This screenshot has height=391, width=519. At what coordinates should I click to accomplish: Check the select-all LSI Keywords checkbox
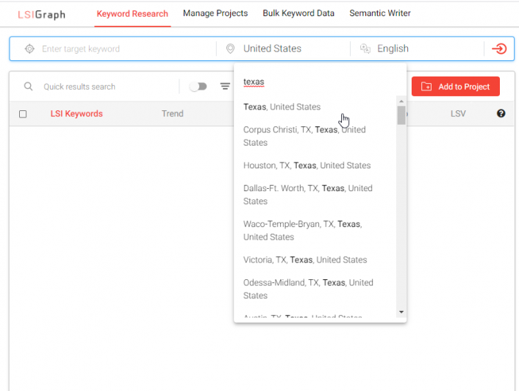(x=23, y=114)
